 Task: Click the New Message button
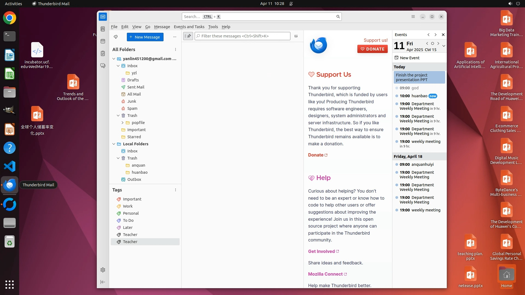coord(145,37)
